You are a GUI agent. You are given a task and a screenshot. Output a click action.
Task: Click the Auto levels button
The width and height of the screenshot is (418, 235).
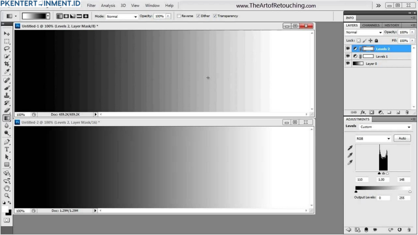click(x=402, y=138)
